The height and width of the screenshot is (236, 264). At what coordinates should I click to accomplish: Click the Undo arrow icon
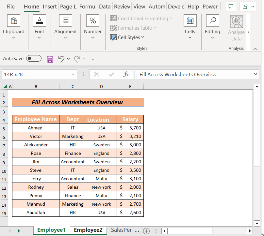click(61, 59)
